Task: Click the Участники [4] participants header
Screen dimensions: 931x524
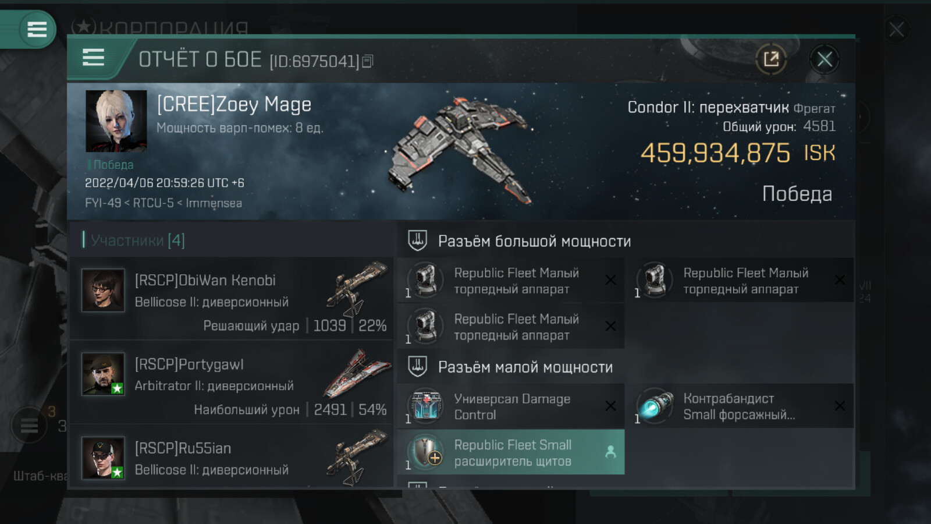Action: pos(138,240)
